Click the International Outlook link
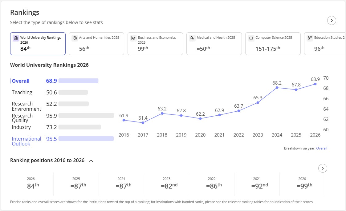The width and height of the screenshot is (346, 211). pyautogui.click(x=26, y=141)
